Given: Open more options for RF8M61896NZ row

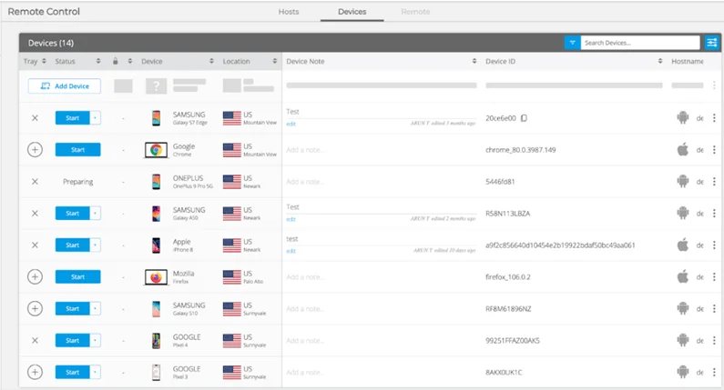Looking at the screenshot, I should tap(714, 308).
